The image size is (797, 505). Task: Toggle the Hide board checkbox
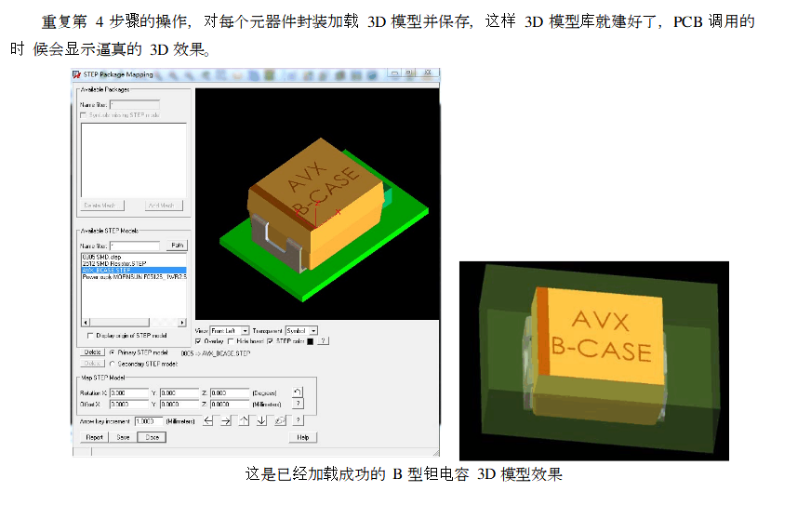pyautogui.click(x=231, y=341)
